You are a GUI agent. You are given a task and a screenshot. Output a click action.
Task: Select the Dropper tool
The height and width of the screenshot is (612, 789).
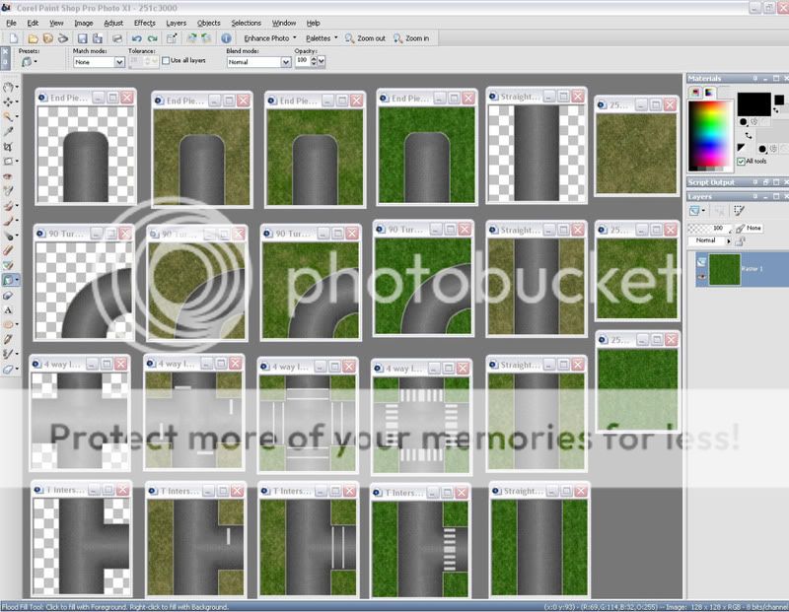tap(9, 130)
